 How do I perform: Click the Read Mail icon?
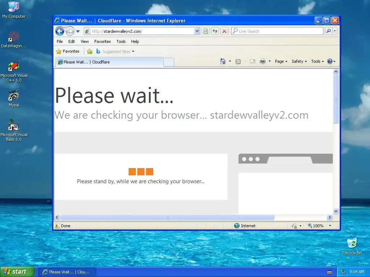[253, 61]
